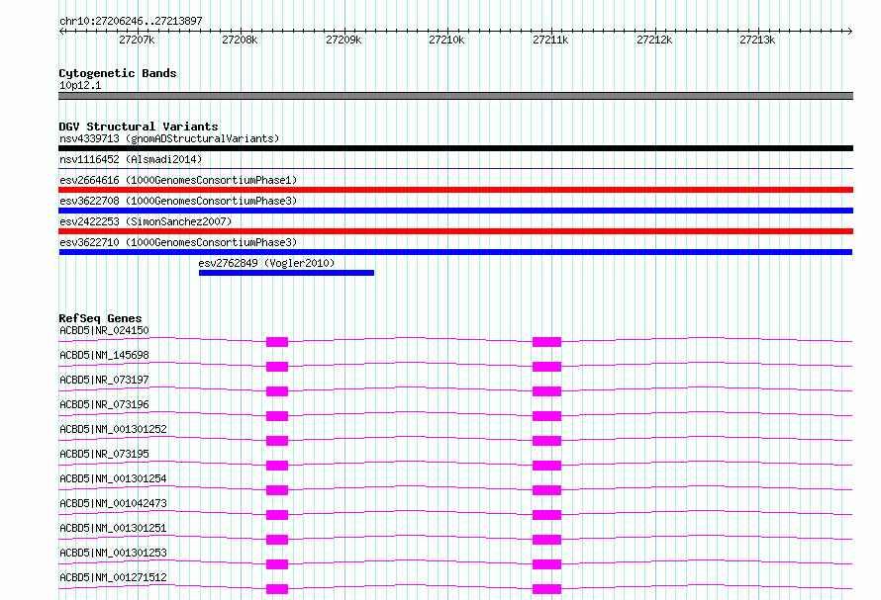Click the chr10:27206246..27213897 coordinate label

[x=131, y=21]
